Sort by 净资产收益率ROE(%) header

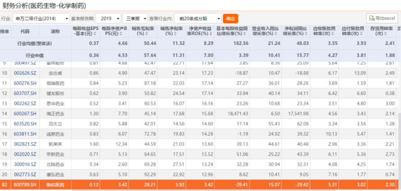point(200,31)
